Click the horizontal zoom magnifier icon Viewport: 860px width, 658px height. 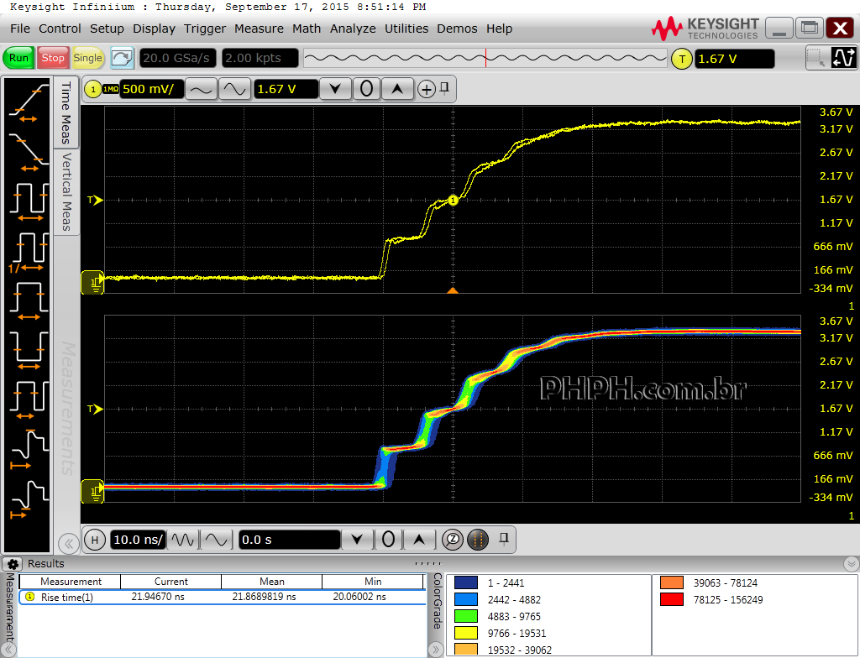[453, 540]
